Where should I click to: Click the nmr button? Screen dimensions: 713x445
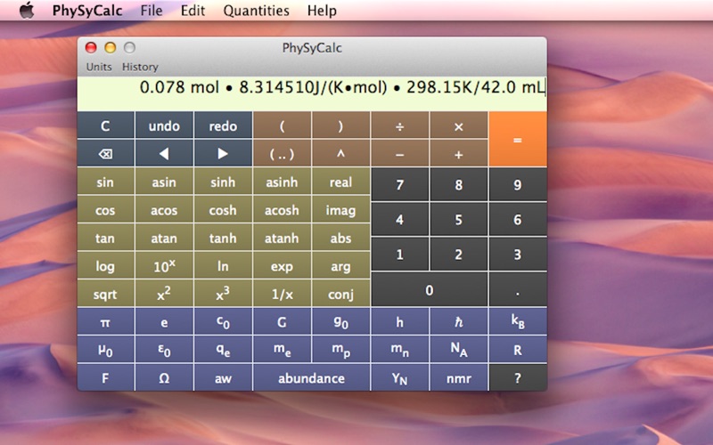(x=458, y=377)
